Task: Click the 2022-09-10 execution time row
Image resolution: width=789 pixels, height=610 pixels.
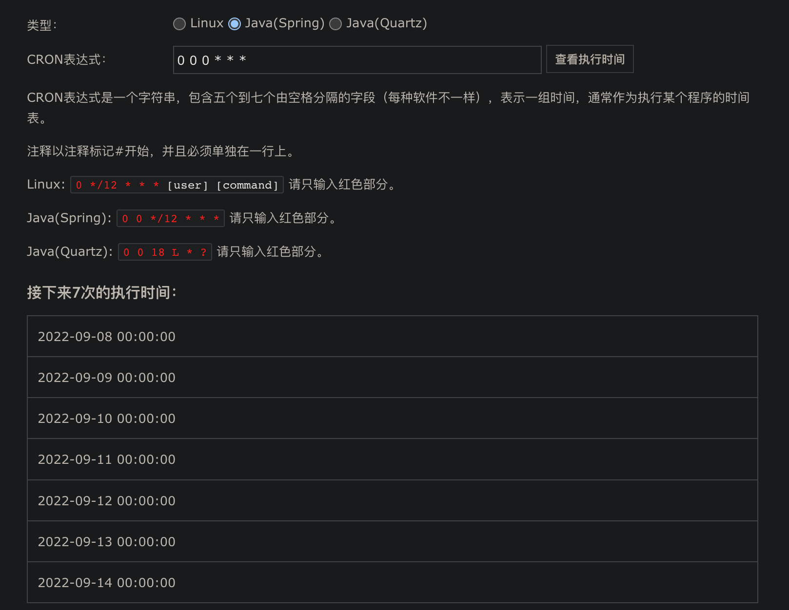Action: click(x=392, y=419)
